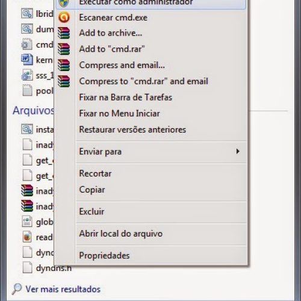Click the pool text file icon

27,90
